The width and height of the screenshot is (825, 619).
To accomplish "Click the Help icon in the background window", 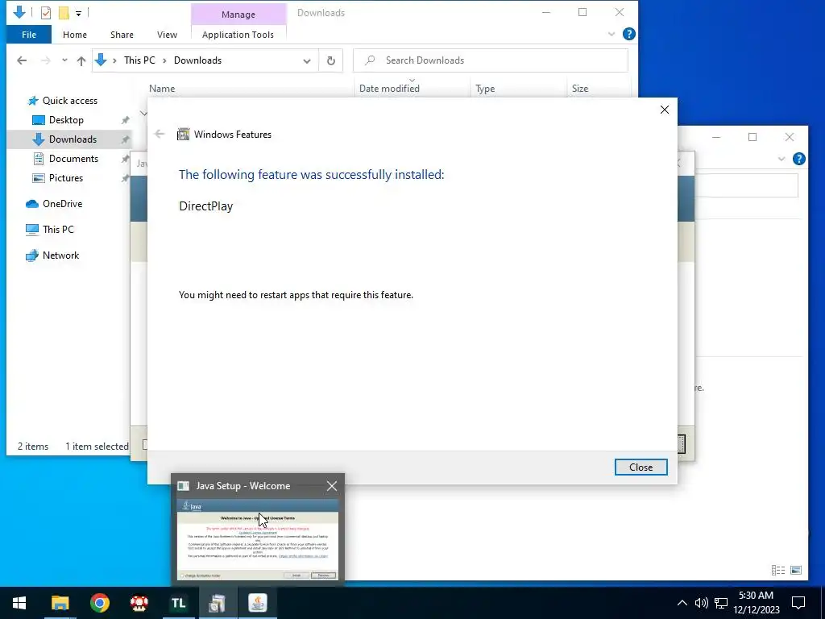I will [798, 159].
